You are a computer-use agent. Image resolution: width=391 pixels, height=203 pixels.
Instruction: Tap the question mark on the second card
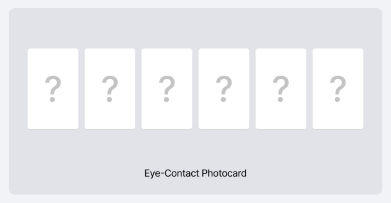coord(110,89)
